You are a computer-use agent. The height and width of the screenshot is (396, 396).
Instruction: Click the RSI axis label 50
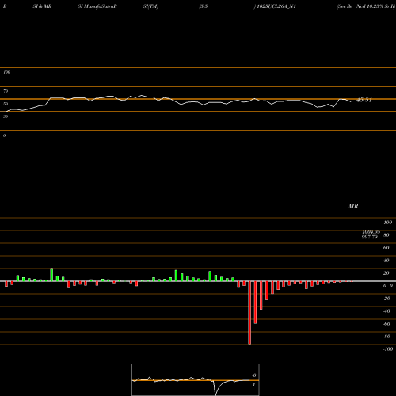(x=6, y=104)
